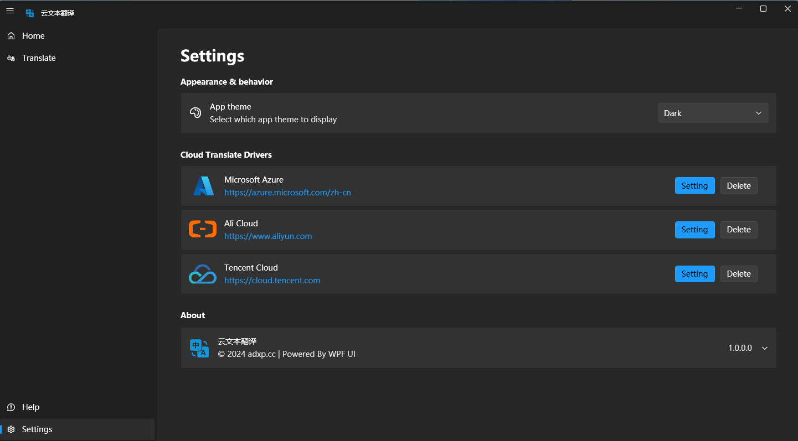Click the hamburger menu icon
Screen dimensions: 798x441
click(x=10, y=11)
